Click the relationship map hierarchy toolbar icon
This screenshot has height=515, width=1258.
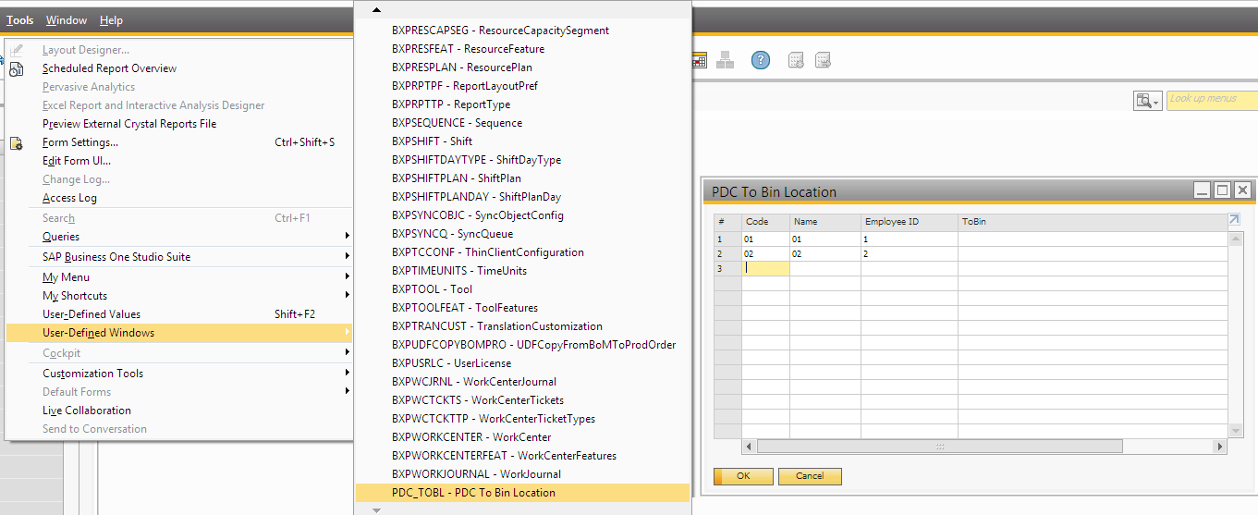(x=726, y=61)
